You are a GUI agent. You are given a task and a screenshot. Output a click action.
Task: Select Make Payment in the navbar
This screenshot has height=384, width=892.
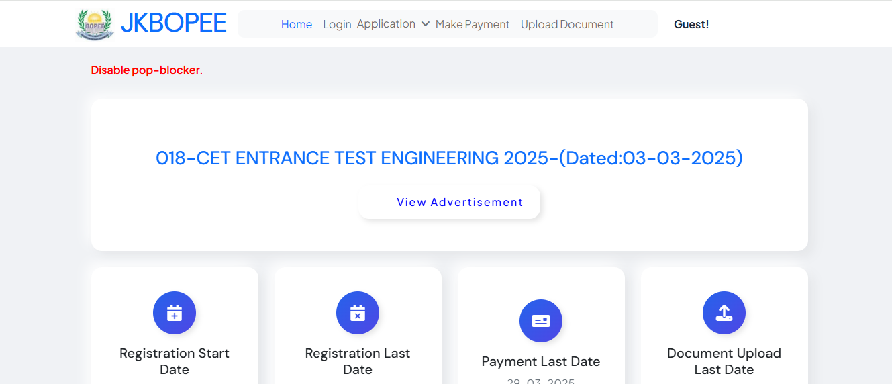(473, 24)
